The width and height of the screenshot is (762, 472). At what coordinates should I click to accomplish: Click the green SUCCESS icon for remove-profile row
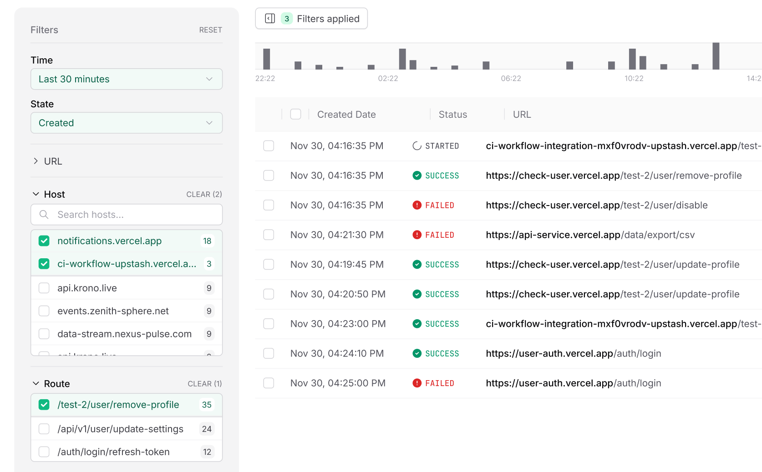417,176
